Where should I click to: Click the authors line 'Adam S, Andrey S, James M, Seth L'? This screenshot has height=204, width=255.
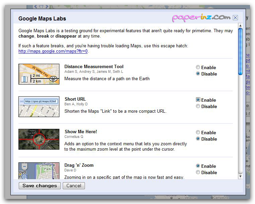tap(94, 71)
